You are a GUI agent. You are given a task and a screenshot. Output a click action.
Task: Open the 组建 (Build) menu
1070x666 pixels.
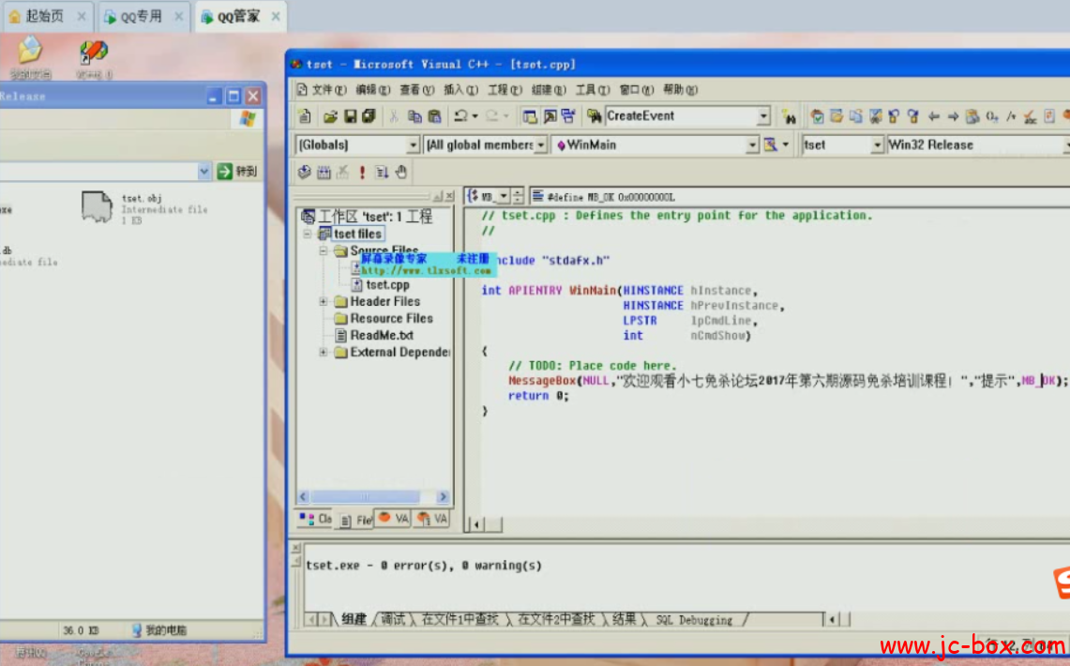pyautogui.click(x=549, y=90)
